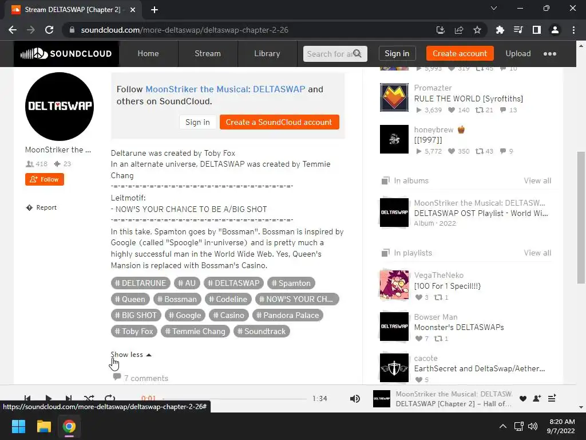
Task: Open File Explorer from the taskbar
Action: 43,426
